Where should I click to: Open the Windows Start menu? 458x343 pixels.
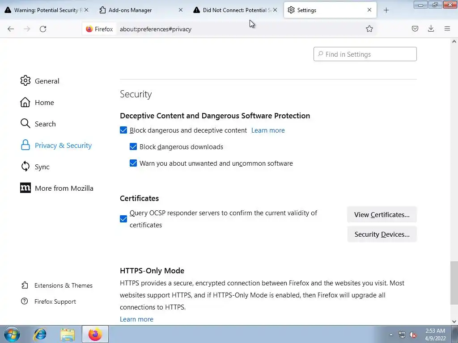(12, 334)
